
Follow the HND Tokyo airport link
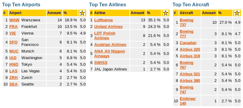[x=14, y=64]
